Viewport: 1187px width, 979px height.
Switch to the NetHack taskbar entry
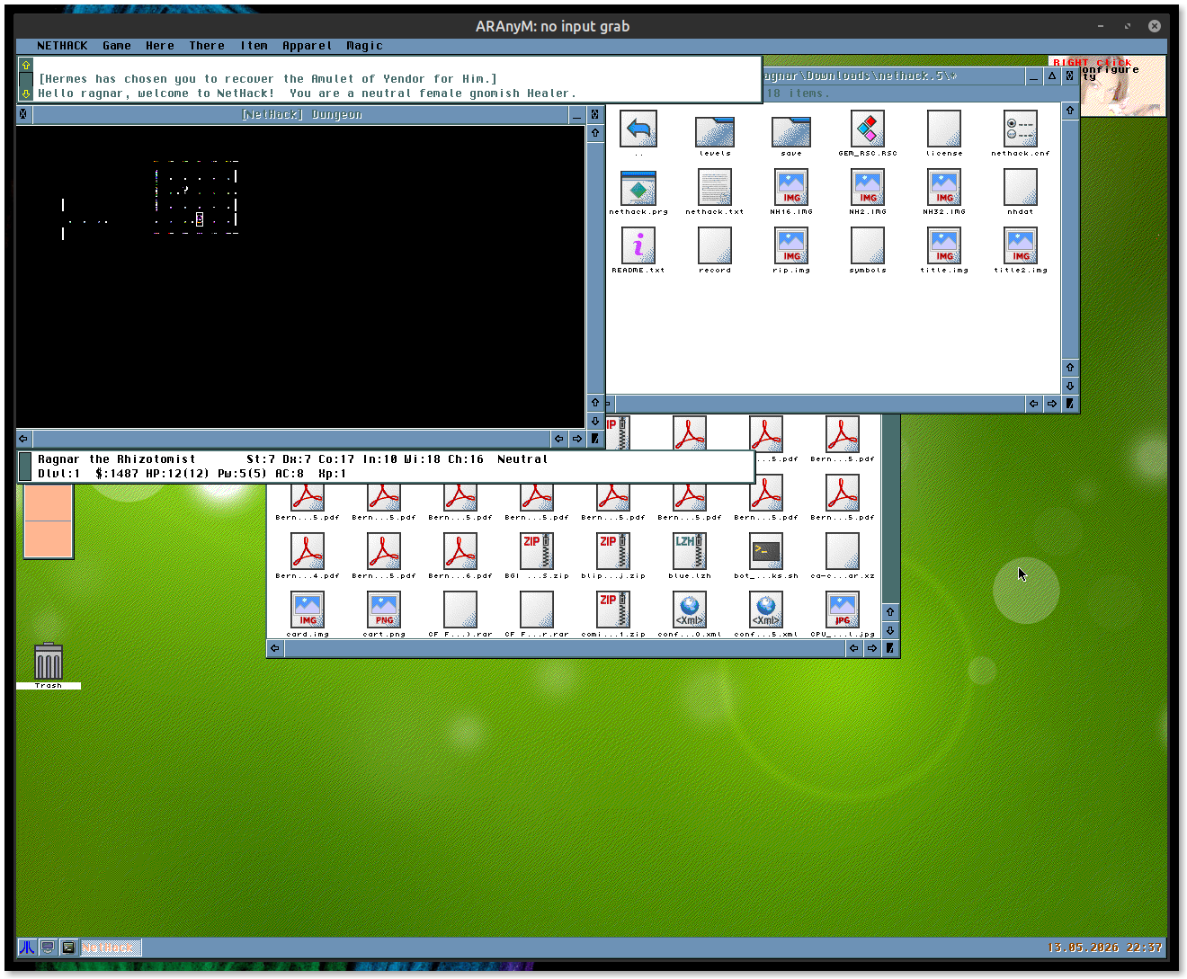[110, 948]
